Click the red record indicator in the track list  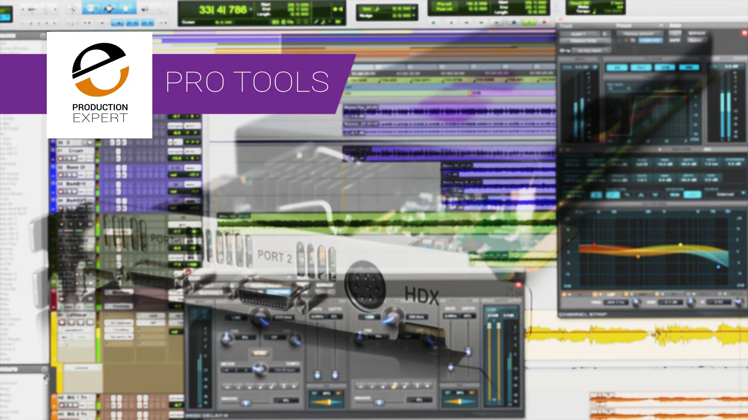click(53, 290)
